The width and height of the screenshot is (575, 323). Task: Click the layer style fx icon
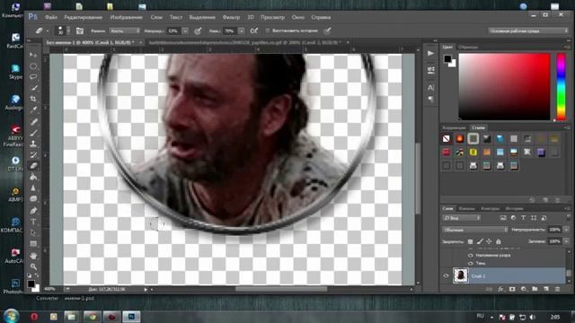click(x=500, y=289)
